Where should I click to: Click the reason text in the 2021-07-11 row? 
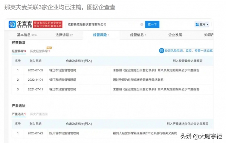[x=156, y=89]
